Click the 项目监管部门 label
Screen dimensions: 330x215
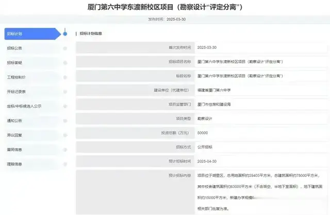(180, 104)
